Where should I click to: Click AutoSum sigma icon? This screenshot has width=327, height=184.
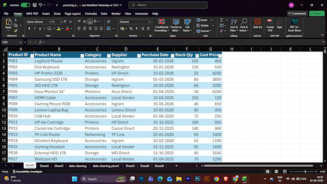tap(222, 20)
